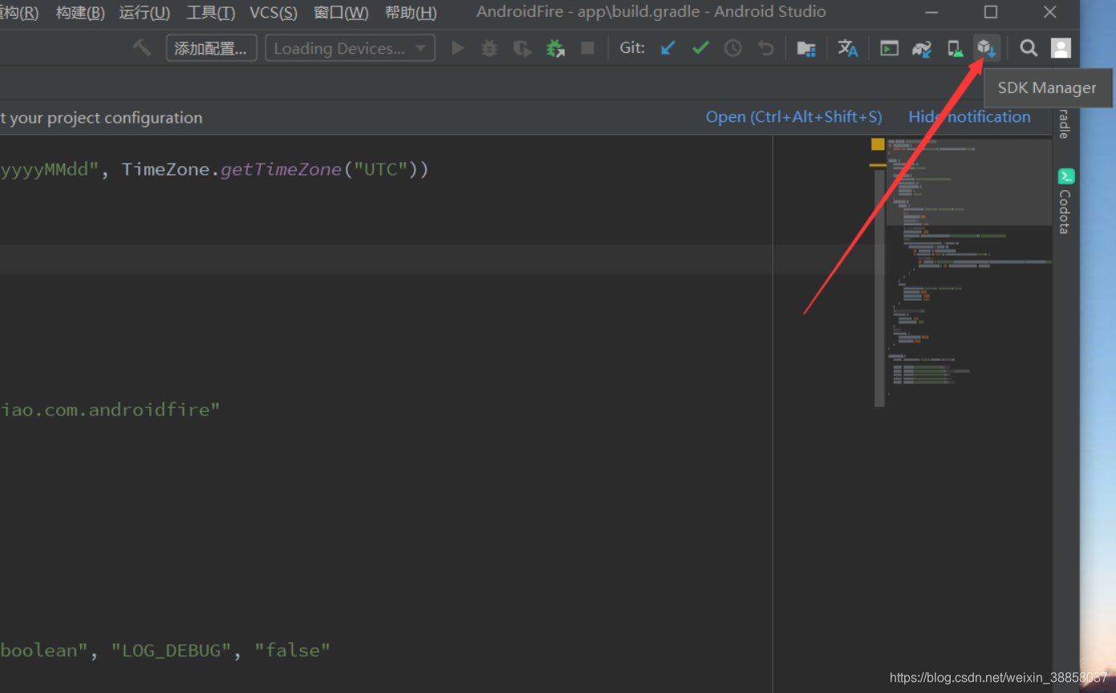Click the TimeZone class name in code
This screenshot has height=693, width=1116.
pos(165,170)
